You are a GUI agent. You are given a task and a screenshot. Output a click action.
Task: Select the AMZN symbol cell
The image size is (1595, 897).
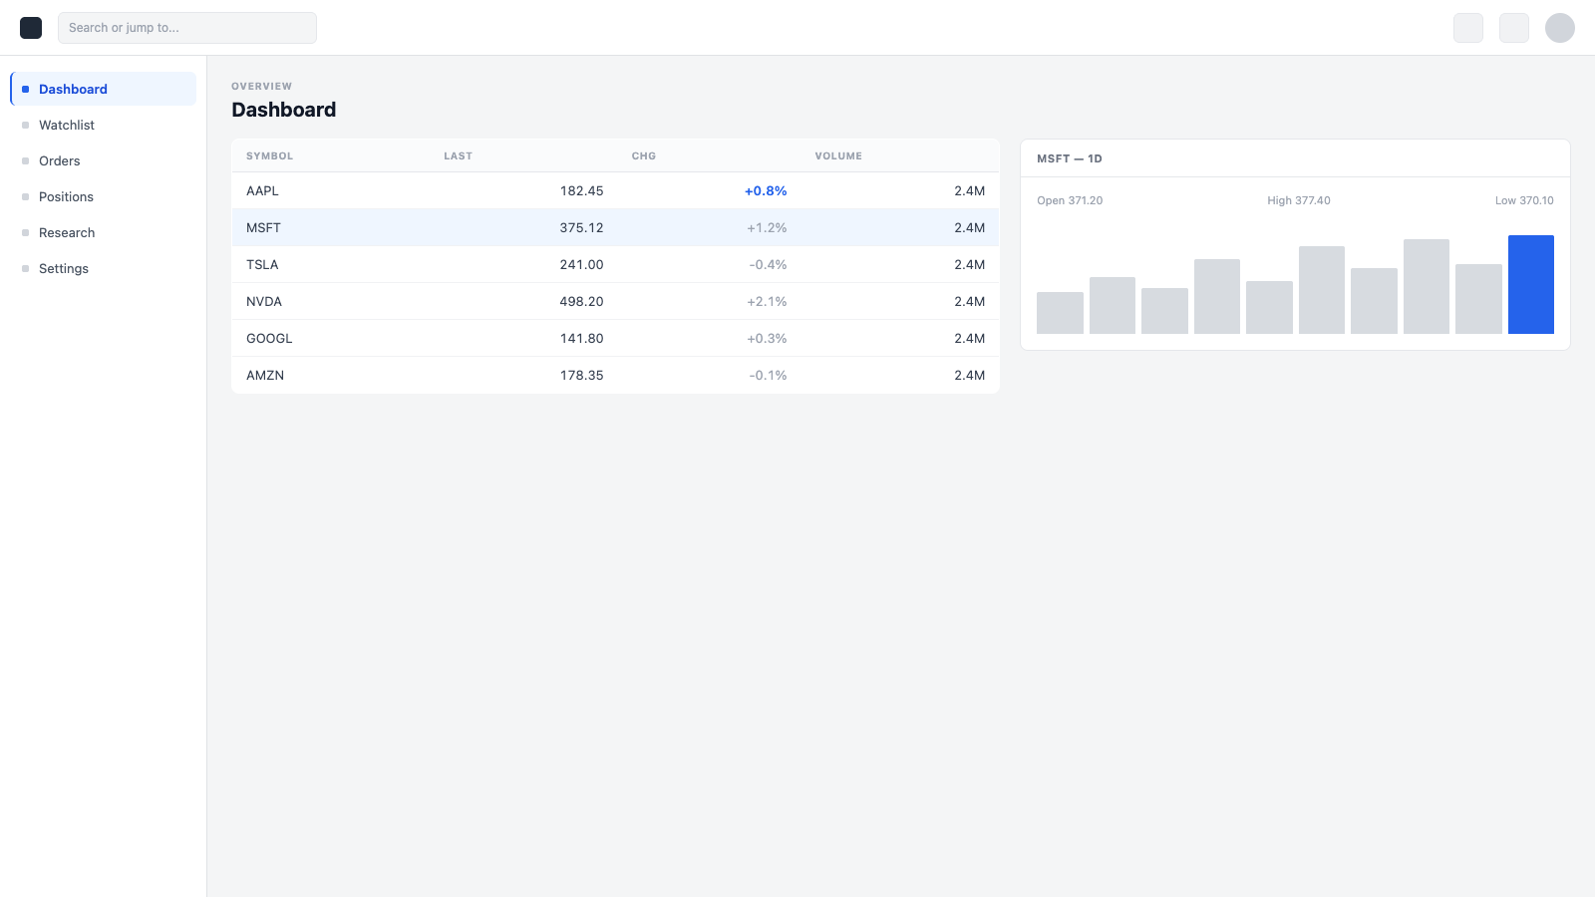265,375
